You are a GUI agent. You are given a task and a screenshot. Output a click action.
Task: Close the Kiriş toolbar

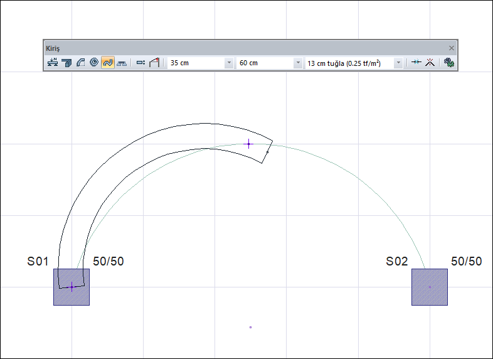point(451,48)
